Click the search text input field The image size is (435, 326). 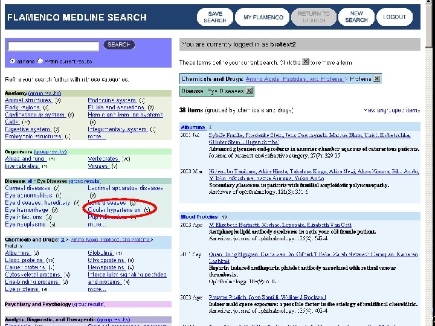[53, 46]
